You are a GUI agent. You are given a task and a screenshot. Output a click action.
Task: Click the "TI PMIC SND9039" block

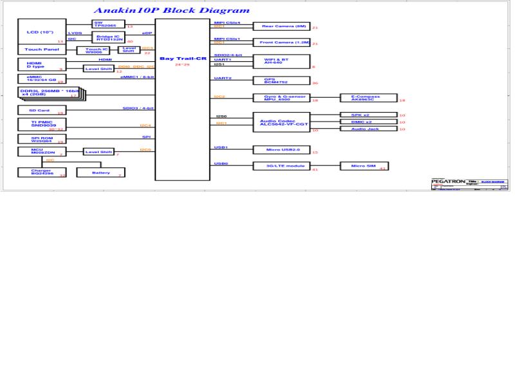coord(42,124)
